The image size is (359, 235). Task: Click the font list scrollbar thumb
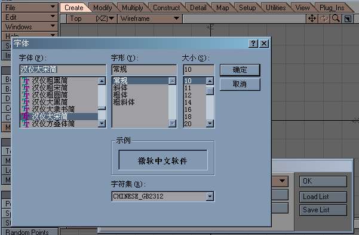(x=102, y=108)
